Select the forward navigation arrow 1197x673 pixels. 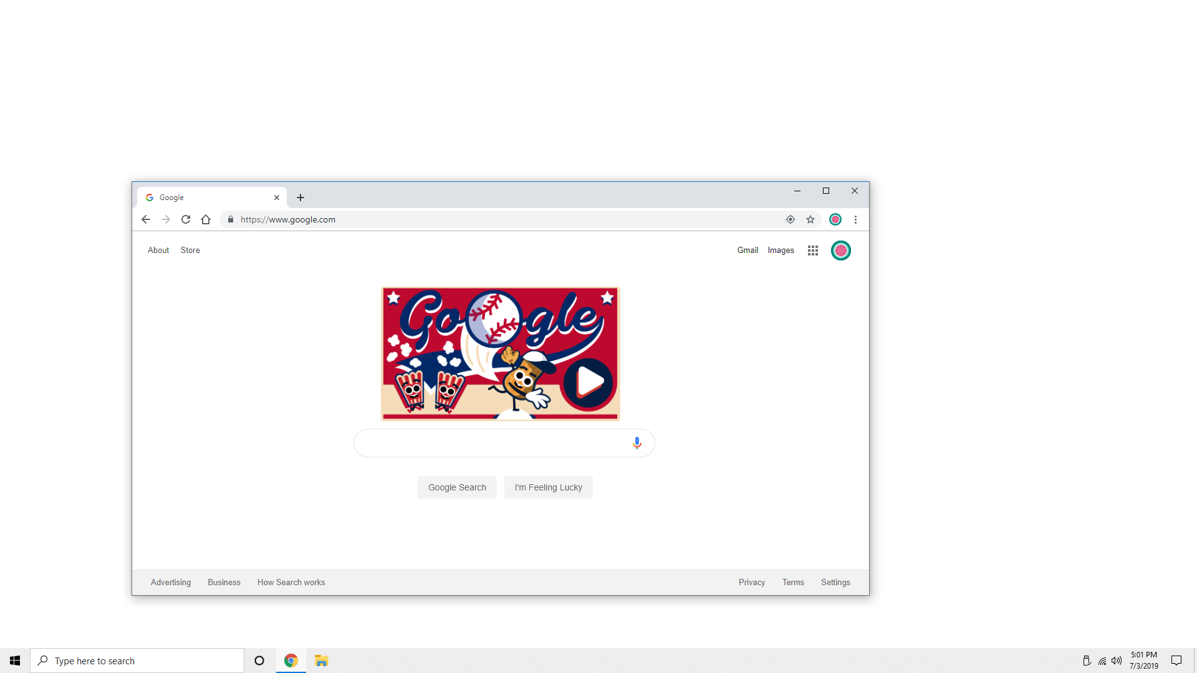click(165, 219)
